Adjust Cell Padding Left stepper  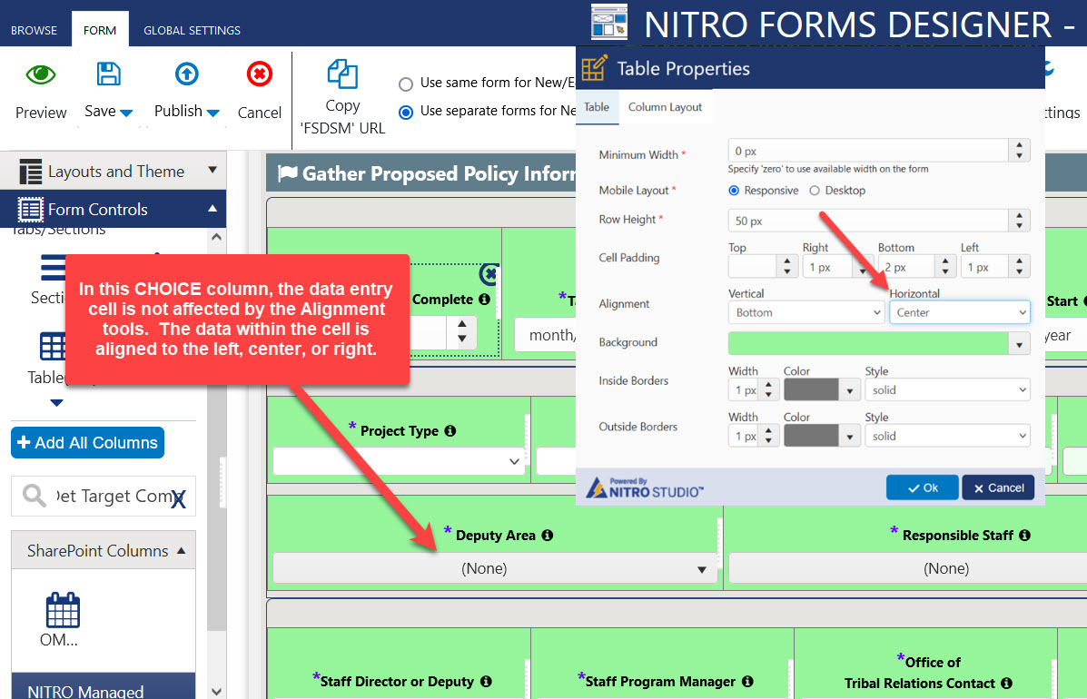click(x=1019, y=267)
